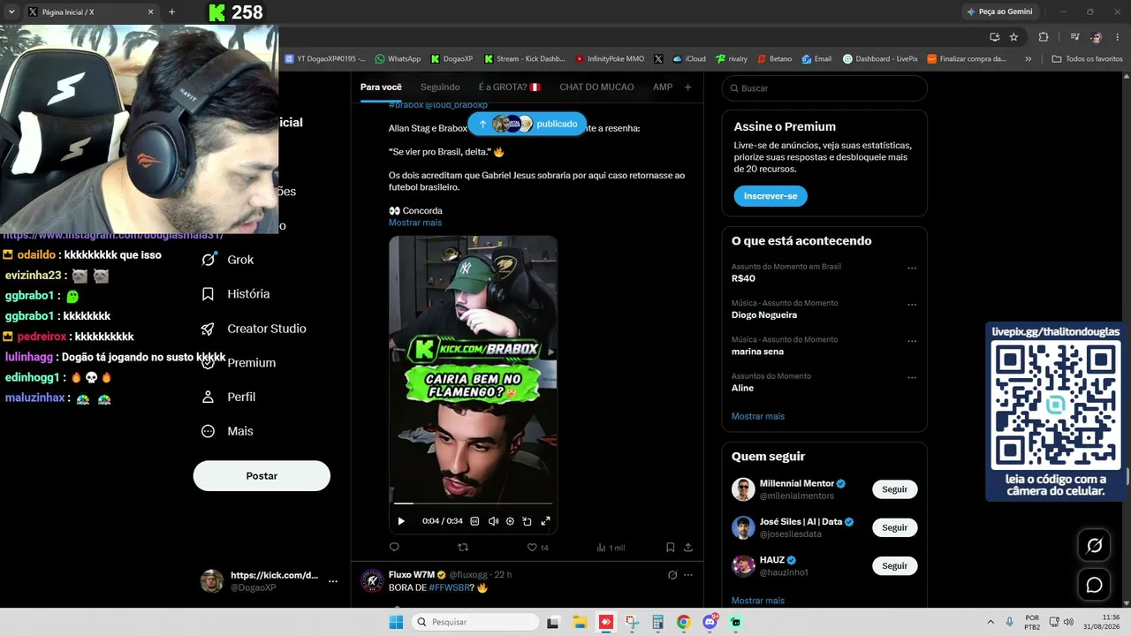Open the floating messages chat button
Image resolution: width=1131 pixels, height=636 pixels.
1094,585
